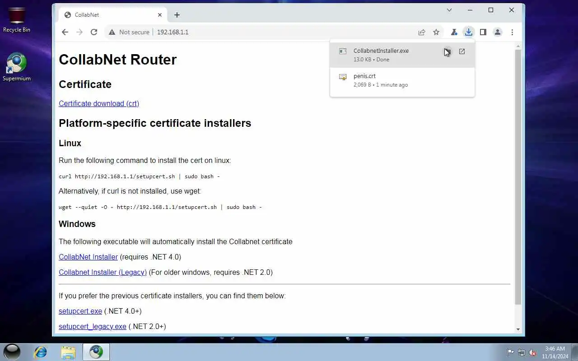Launch Internet Explorer from the taskbar
Image resolution: width=578 pixels, height=361 pixels.
[x=41, y=352]
